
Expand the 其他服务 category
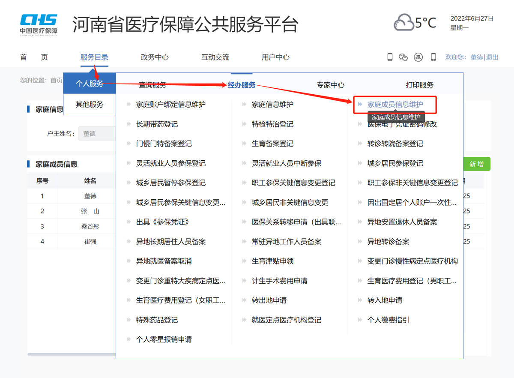[90, 104]
